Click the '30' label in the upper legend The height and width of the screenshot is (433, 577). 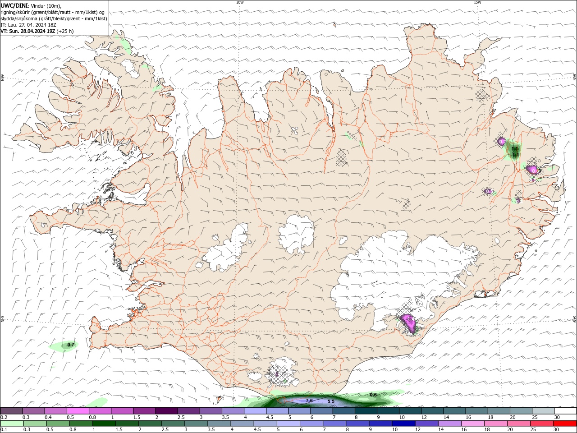click(x=557, y=417)
